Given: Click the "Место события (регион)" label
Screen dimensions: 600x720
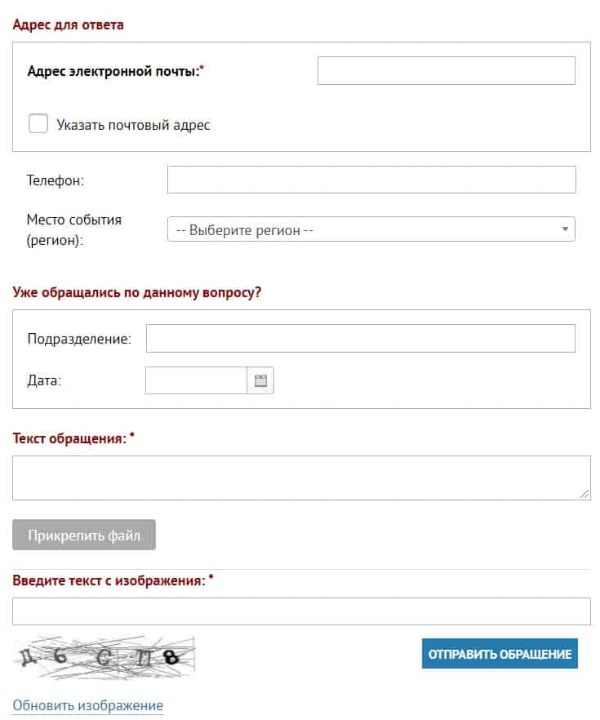Looking at the screenshot, I should point(73,230).
